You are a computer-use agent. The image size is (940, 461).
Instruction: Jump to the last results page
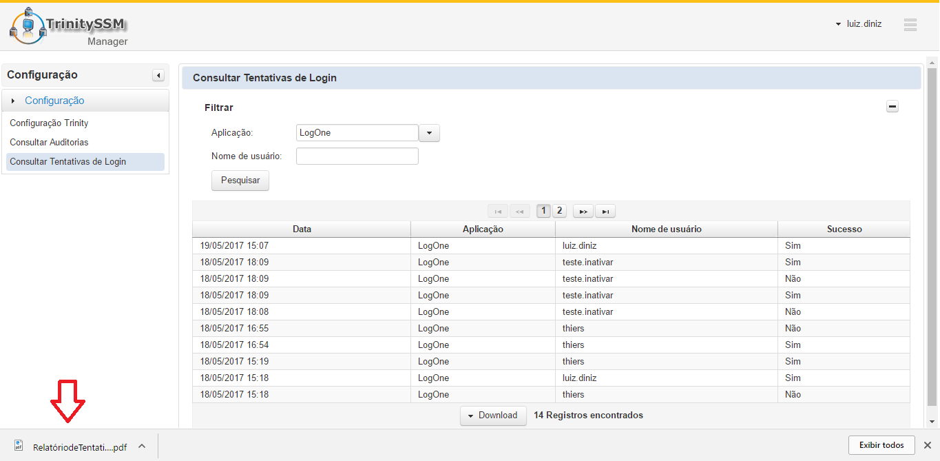click(x=605, y=212)
